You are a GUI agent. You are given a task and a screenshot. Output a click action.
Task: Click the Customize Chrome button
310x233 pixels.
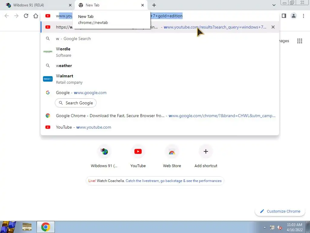(x=280, y=211)
